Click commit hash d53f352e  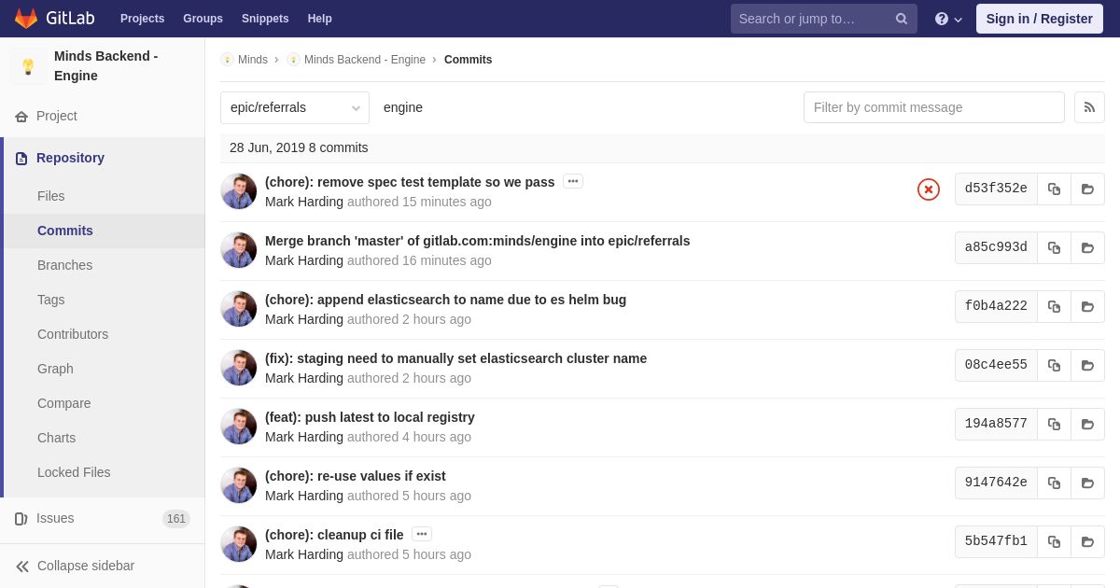996,189
